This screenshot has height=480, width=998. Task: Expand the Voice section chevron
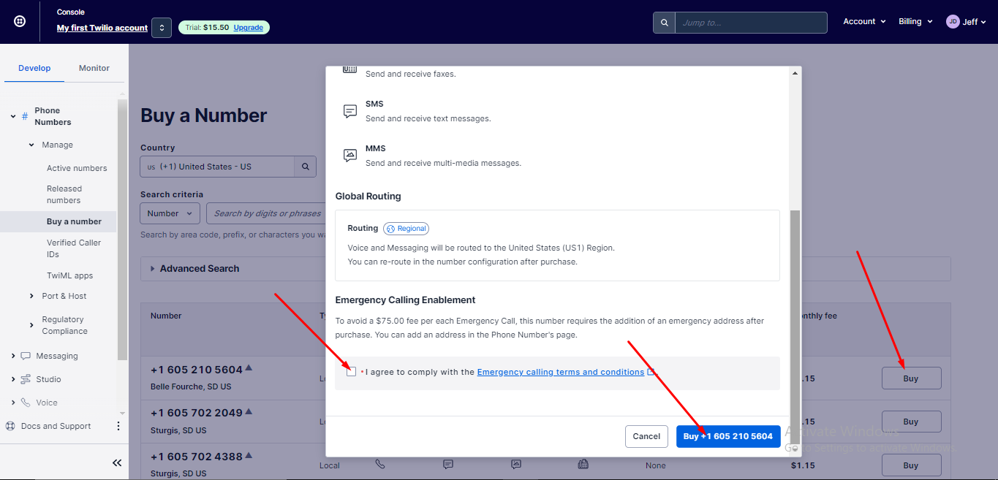click(x=13, y=403)
